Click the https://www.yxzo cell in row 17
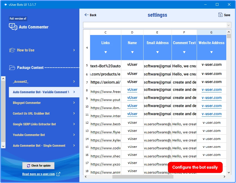 pos(106,163)
